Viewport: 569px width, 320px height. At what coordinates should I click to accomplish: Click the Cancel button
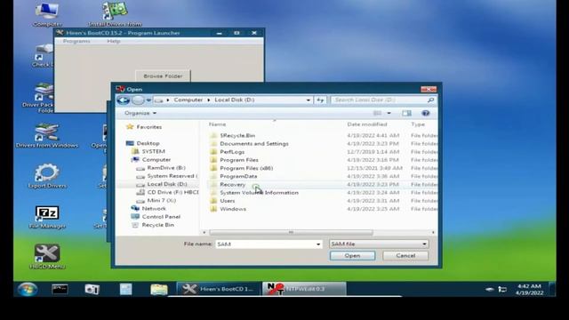[x=405, y=256]
